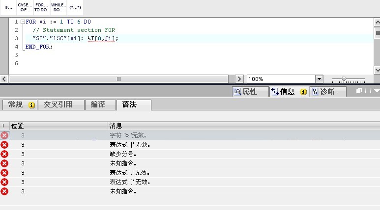Screen dimensions: 380x210
Task: Click the 位置 column header
Action: (58, 126)
